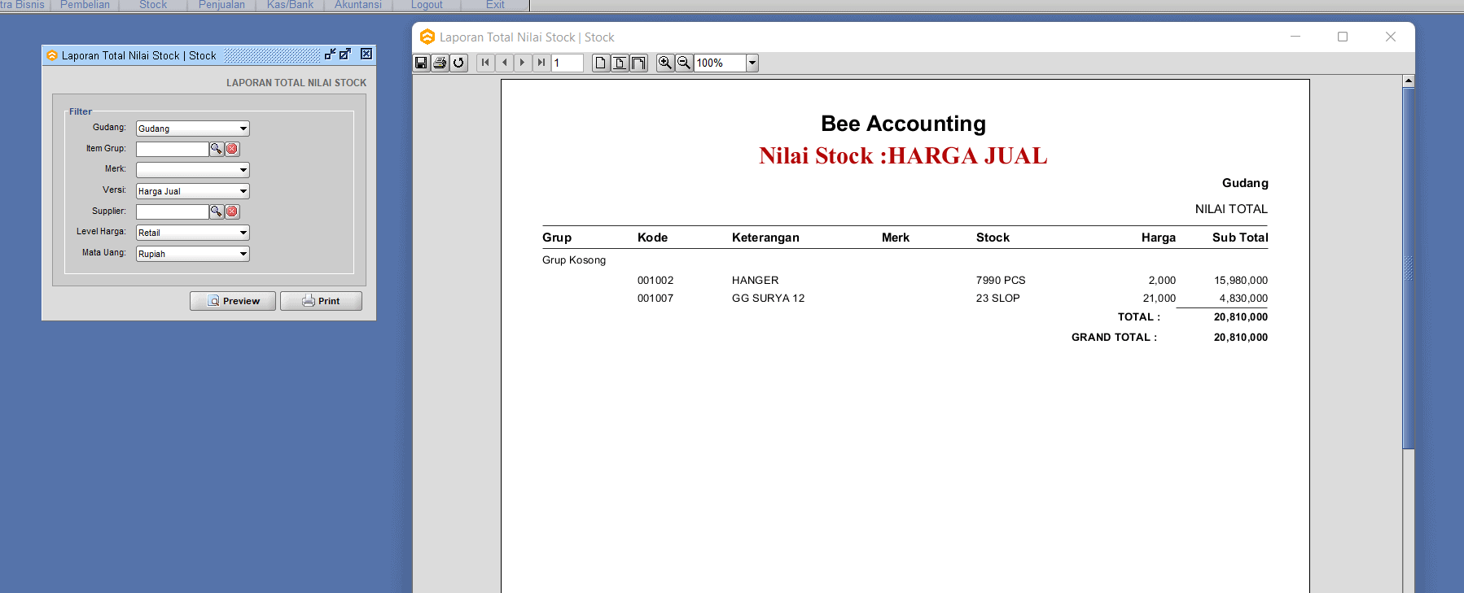Go to the next report page

tap(523, 63)
